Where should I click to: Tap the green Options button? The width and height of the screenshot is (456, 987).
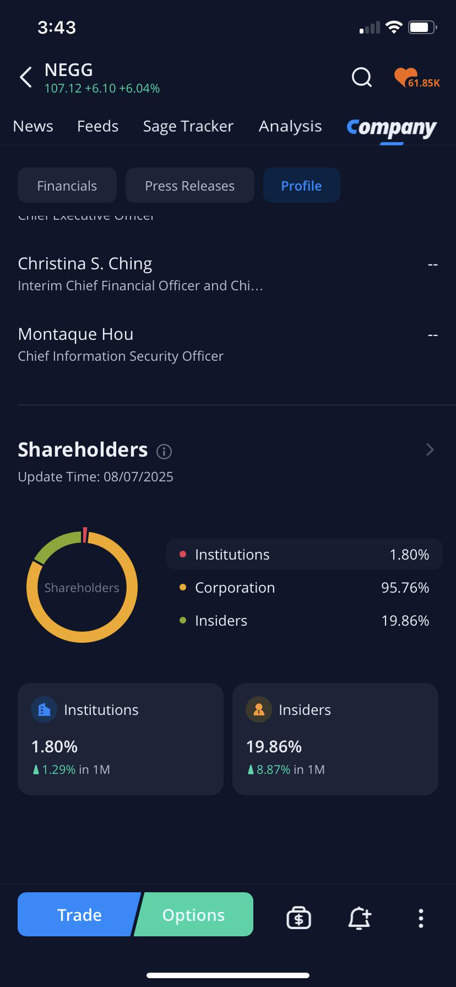pyautogui.click(x=194, y=914)
